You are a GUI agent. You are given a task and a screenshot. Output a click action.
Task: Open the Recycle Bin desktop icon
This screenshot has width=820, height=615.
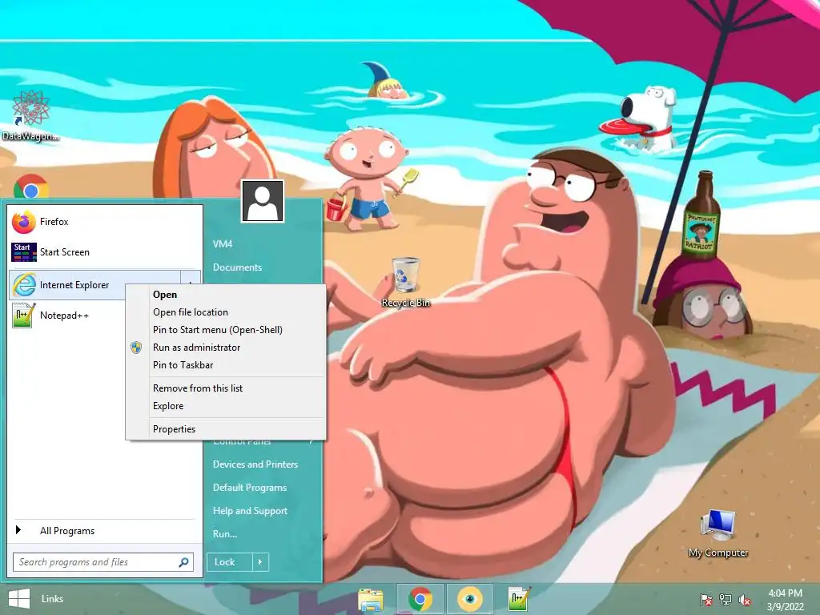[x=406, y=282]
